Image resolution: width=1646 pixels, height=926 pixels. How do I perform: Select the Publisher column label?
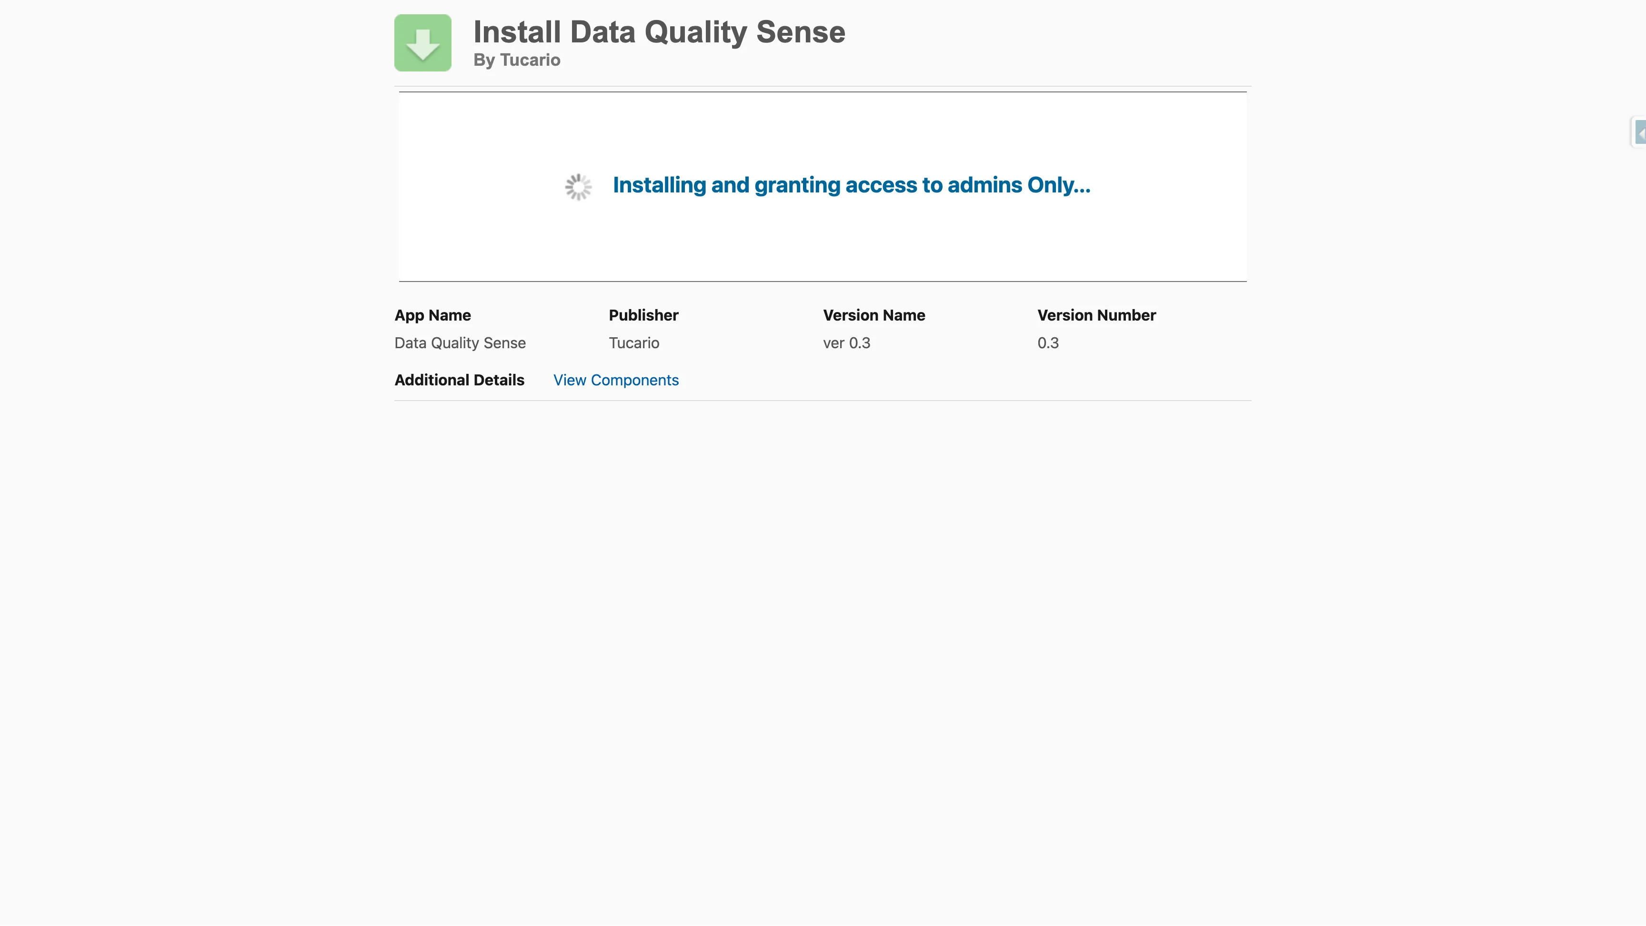pos(643,315)
